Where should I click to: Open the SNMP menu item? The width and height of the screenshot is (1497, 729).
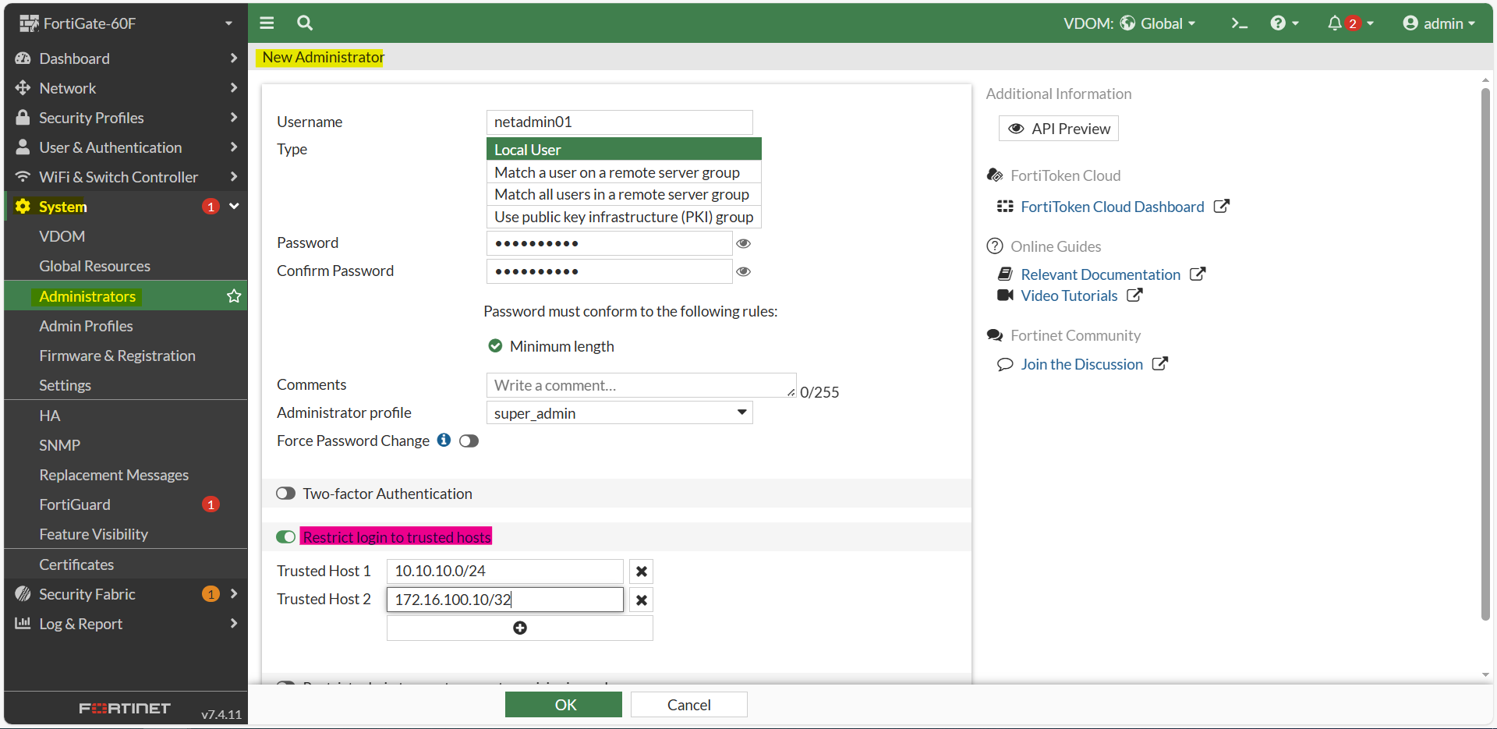[126, 445]
